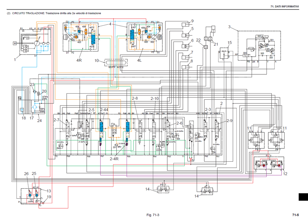Click the caption "Fig. 71-3"
This screenshot has width=308, height=223.
153,215
